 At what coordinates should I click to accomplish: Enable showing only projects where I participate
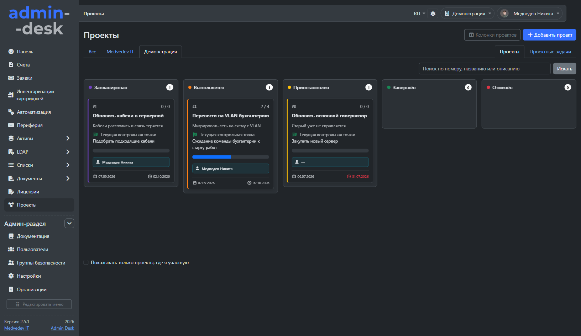(x=86, y=262)
